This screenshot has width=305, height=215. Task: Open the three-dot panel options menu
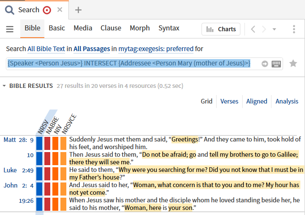(x=294, y=29)
